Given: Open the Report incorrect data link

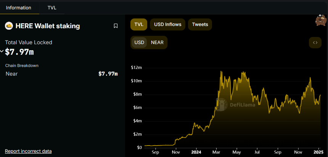Looking at the screenshot, I should pyautogui.click(x=28, y=151).
